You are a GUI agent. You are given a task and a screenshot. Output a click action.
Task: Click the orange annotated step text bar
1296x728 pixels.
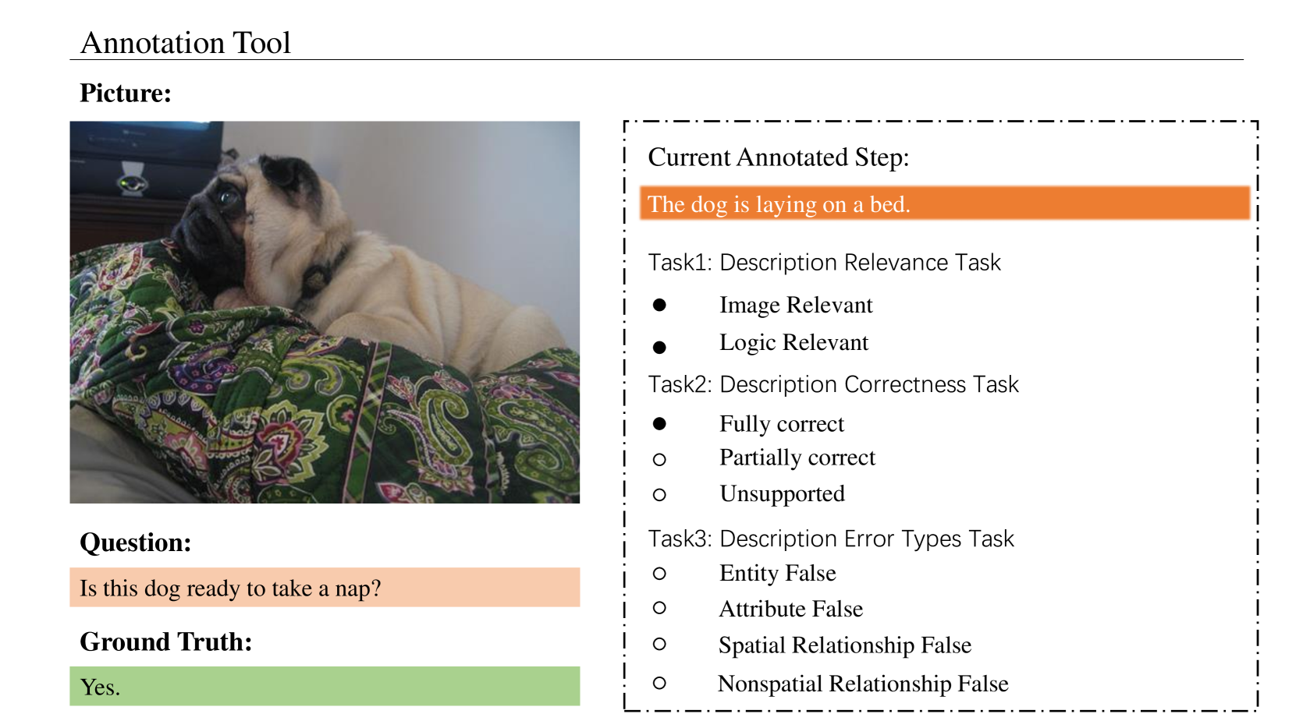pyautogui.click(x=944, y=203)
